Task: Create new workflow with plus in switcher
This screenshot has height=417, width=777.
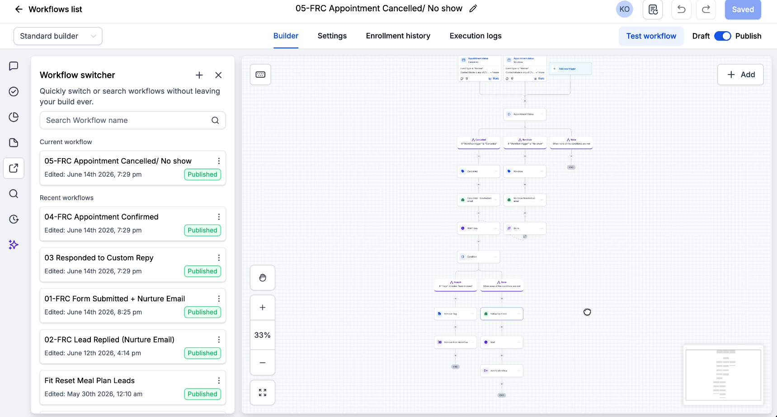Action: 199,75
